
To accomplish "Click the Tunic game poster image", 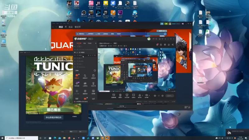I will pyautogui.click(x=54, y=85).
